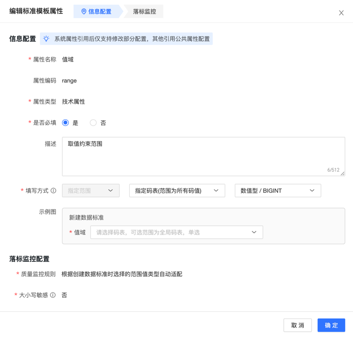
Task: Click the system attribute tip banner text
Action: 132,39
